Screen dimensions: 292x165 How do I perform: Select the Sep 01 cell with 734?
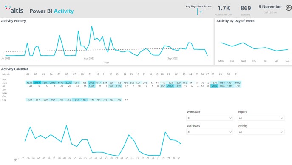tap(29, 100)
